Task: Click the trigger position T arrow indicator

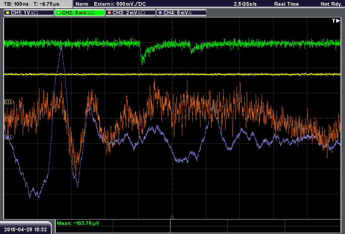Action: point(336,21)
